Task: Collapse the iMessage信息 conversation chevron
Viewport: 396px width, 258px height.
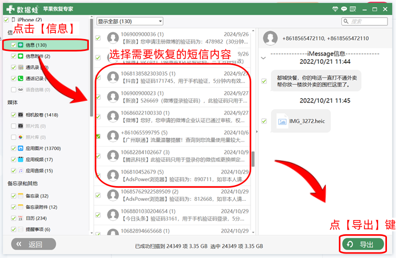Action: click(x=264, y=58)
